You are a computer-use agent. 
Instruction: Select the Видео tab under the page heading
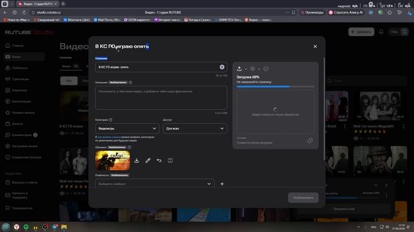(x=70, y=66)
